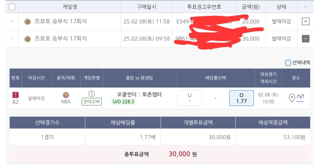Click the 언더오버 game type badge

(x=92, y=102)
